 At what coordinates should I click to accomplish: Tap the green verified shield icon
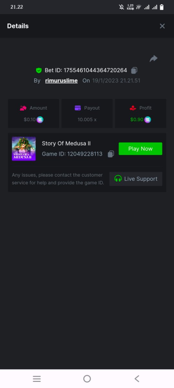39,70
